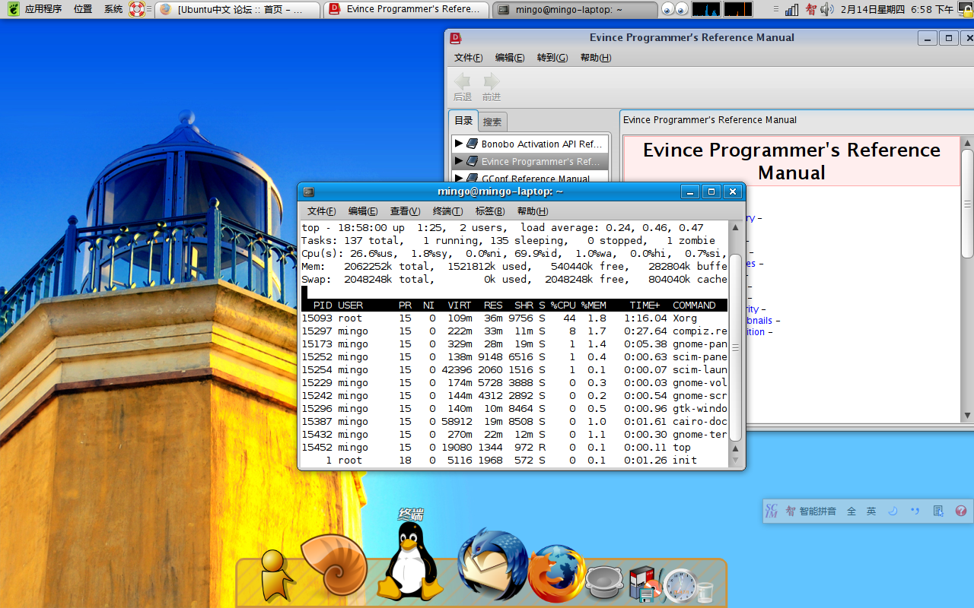
Task: Click the lifesaver help icon in top panel
Action: 136,9
